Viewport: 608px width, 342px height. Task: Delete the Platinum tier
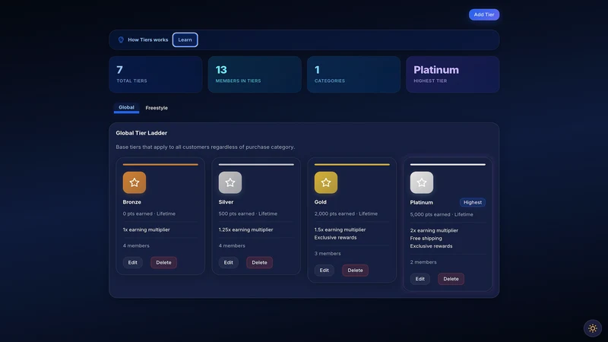(x=451, y=279)
